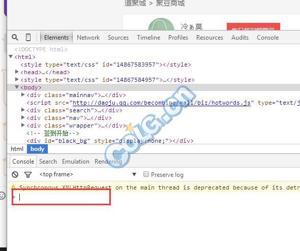
Task: Switch to the Network tab
Action: click(88, 38)
